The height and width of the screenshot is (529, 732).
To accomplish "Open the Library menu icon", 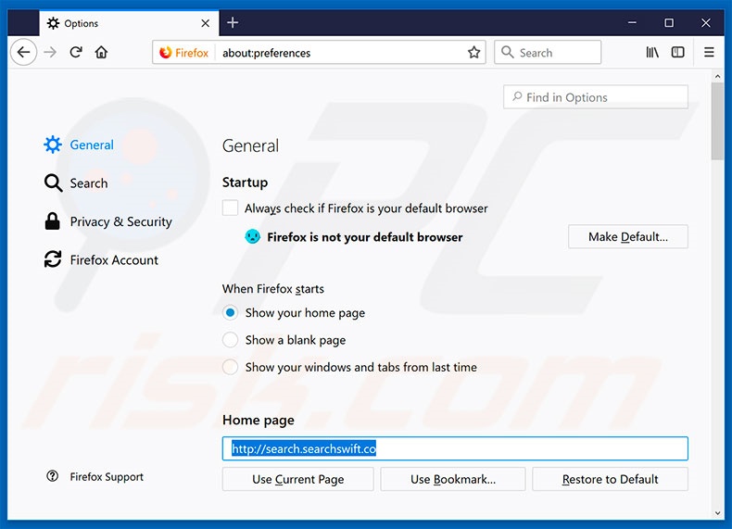I will click(652, 52).
